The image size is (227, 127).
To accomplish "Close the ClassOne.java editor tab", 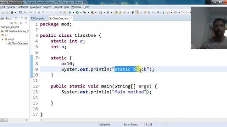I will pos(71,18).
